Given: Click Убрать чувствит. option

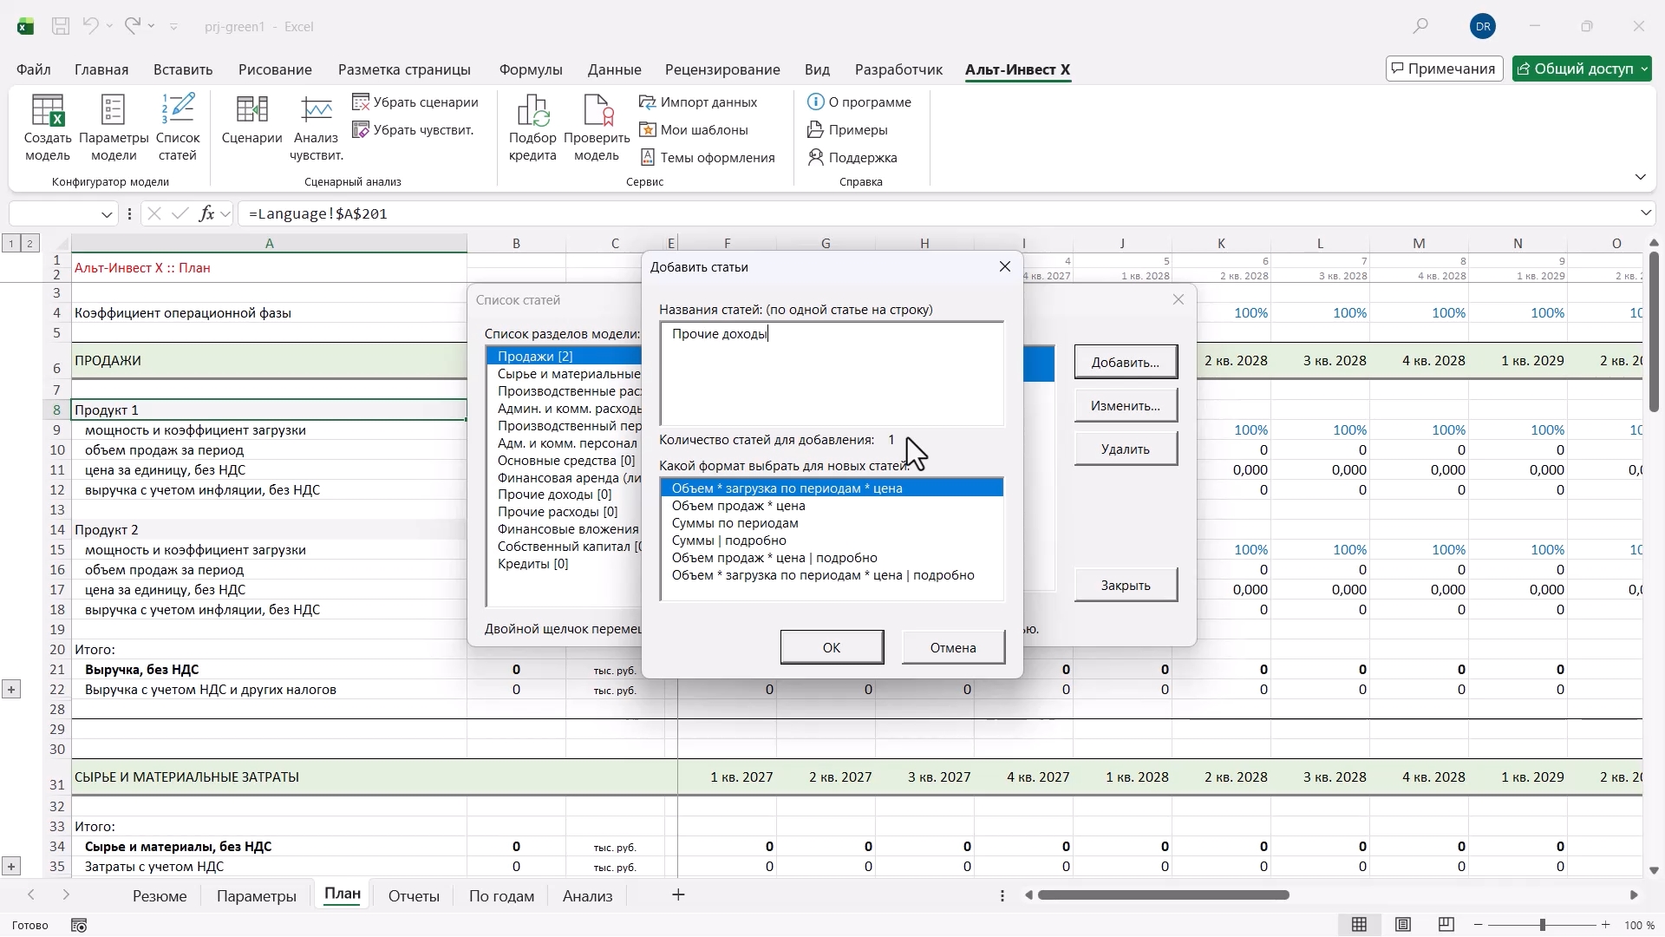Looking at the screenshot, I should [414, 130].
